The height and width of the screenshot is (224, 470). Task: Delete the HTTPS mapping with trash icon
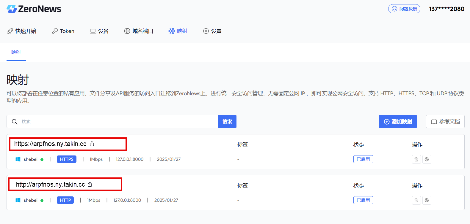point(416,159)
